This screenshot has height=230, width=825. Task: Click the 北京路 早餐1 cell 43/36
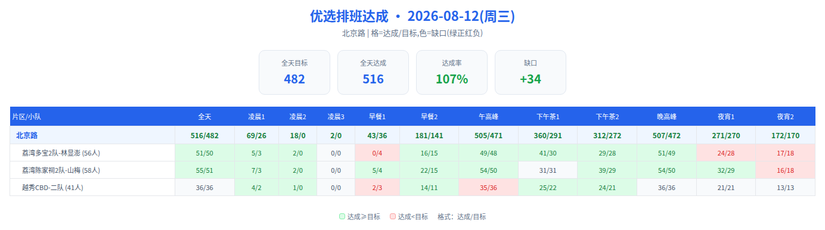[x=377, y=135]
